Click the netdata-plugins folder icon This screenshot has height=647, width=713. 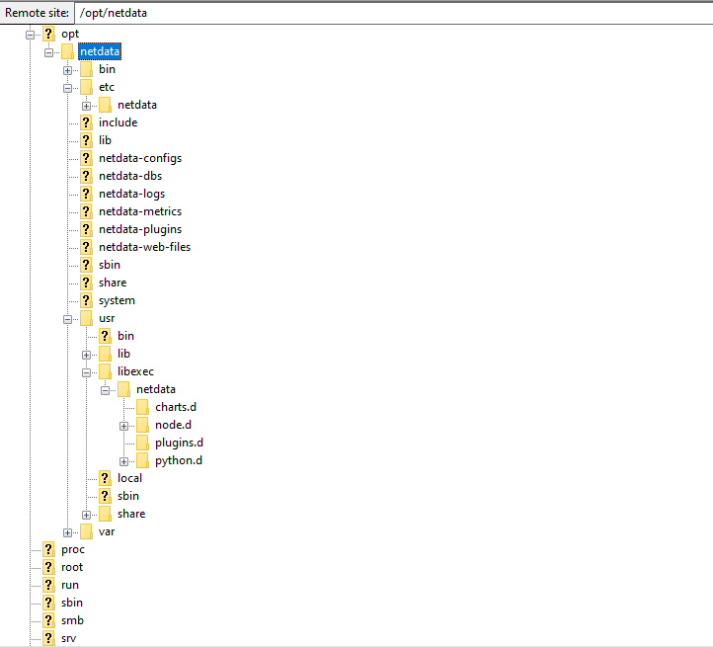pyautogui.click(x=86, y=229)
